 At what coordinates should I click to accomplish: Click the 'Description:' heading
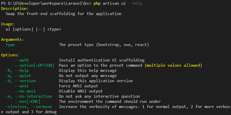click(15, 9)
